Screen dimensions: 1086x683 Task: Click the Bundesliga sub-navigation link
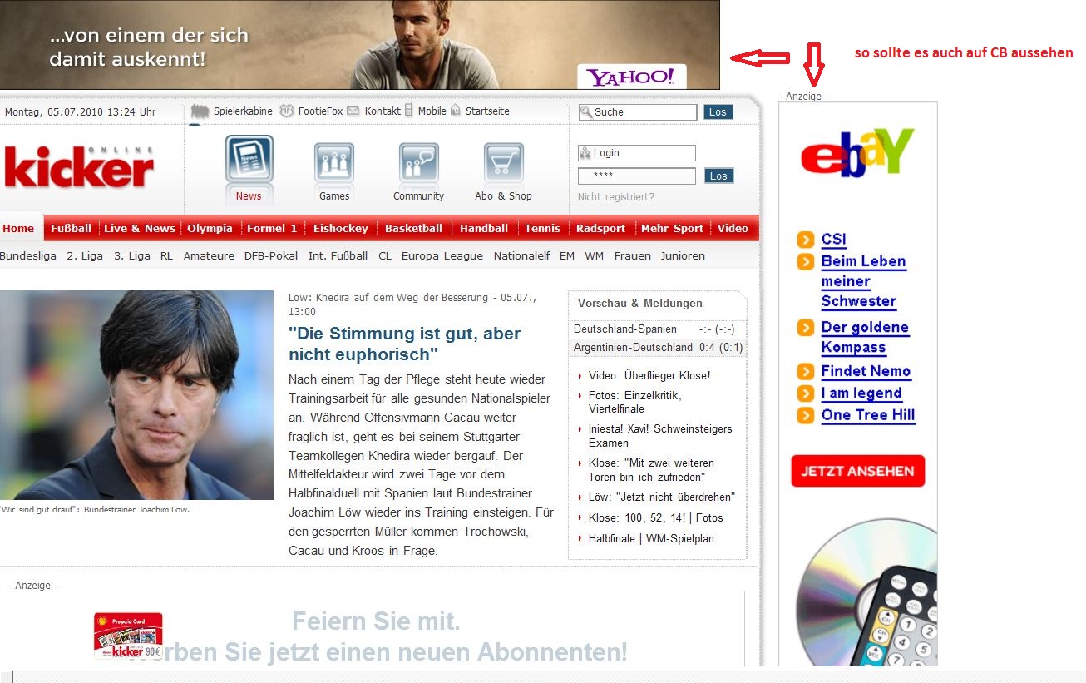(28, 255)
